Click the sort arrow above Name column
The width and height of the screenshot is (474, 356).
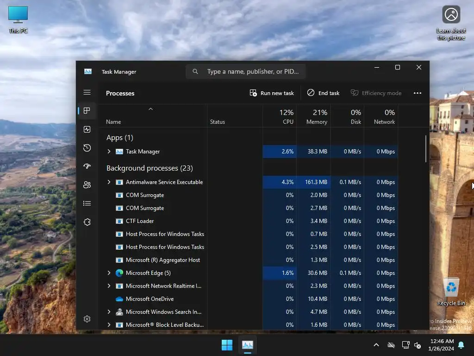[150, 109]
